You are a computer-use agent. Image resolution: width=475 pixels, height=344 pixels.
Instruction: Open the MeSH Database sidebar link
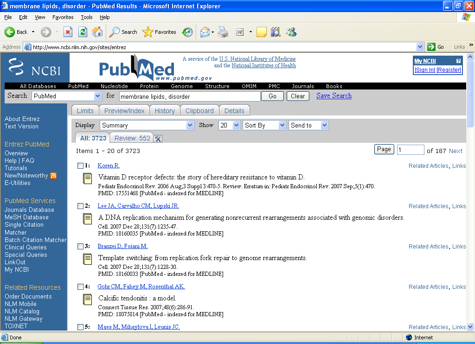point(26,217)
